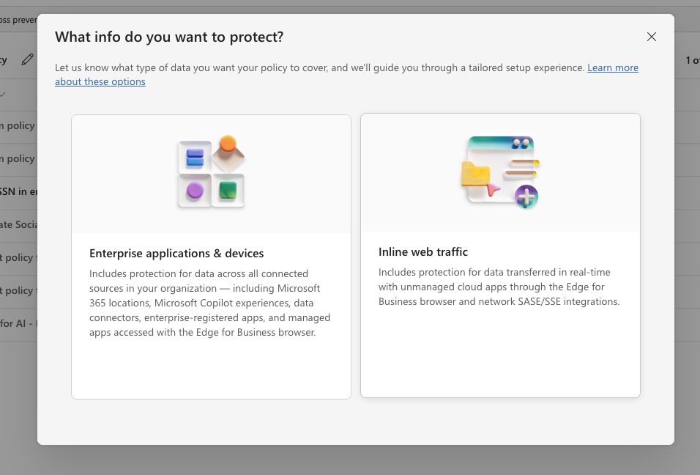The height and width of the screenshot is (475, 700).
Task: Open the 'Learn more' link
Action: (612, 67)
